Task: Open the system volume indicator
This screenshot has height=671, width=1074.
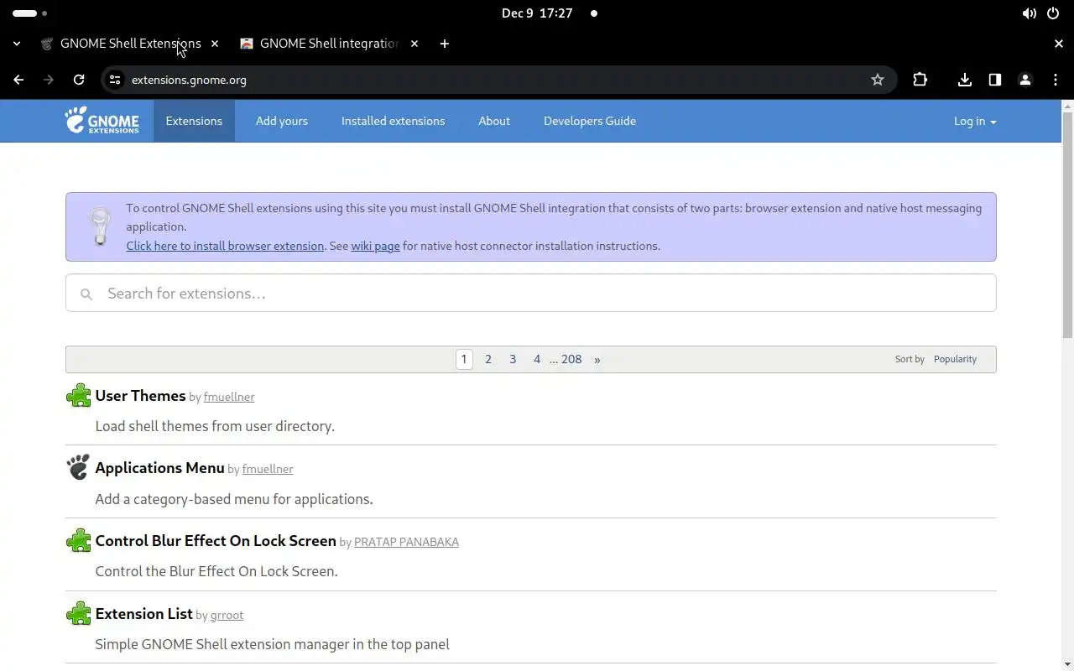Action: (x=1029, y=13)
